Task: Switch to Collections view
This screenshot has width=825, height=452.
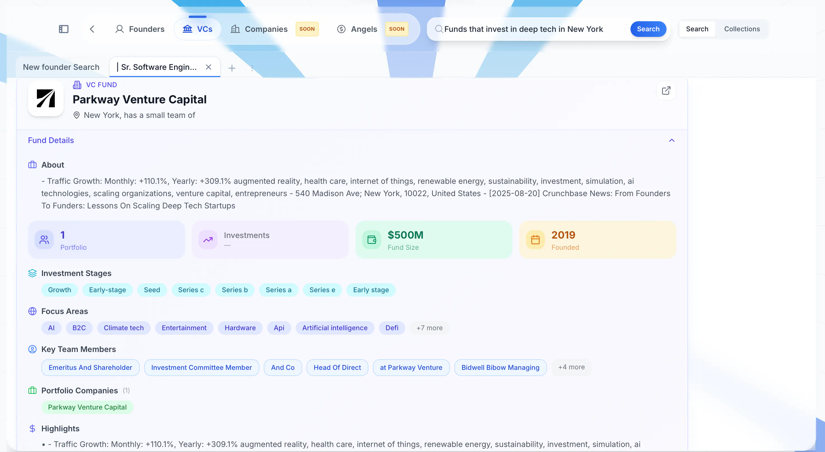Action: [742, 29]
